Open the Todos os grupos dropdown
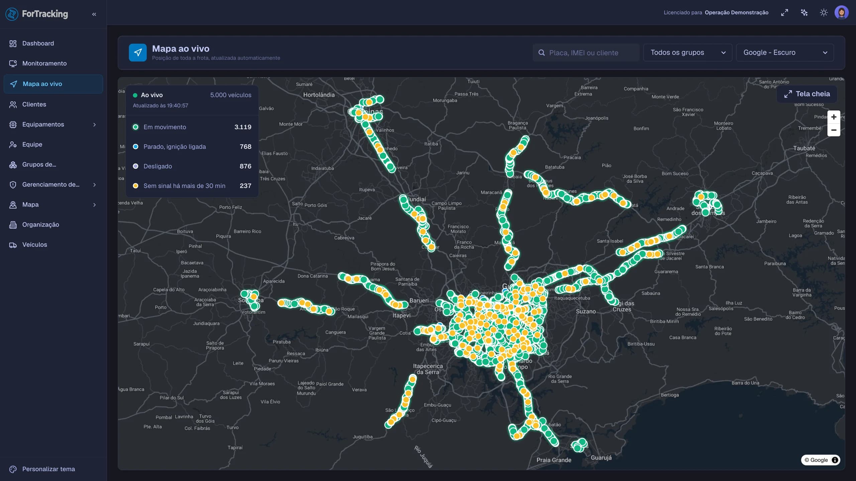 (688, 52)
